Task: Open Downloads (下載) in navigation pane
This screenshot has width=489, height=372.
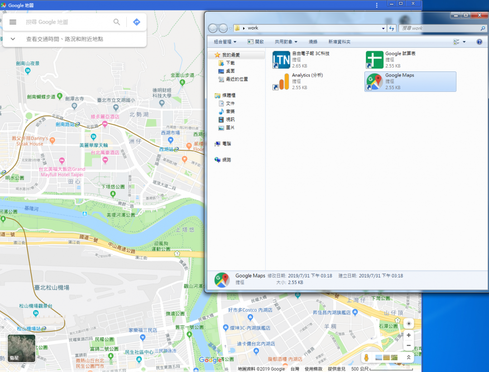Action: (x=230, y=63)
